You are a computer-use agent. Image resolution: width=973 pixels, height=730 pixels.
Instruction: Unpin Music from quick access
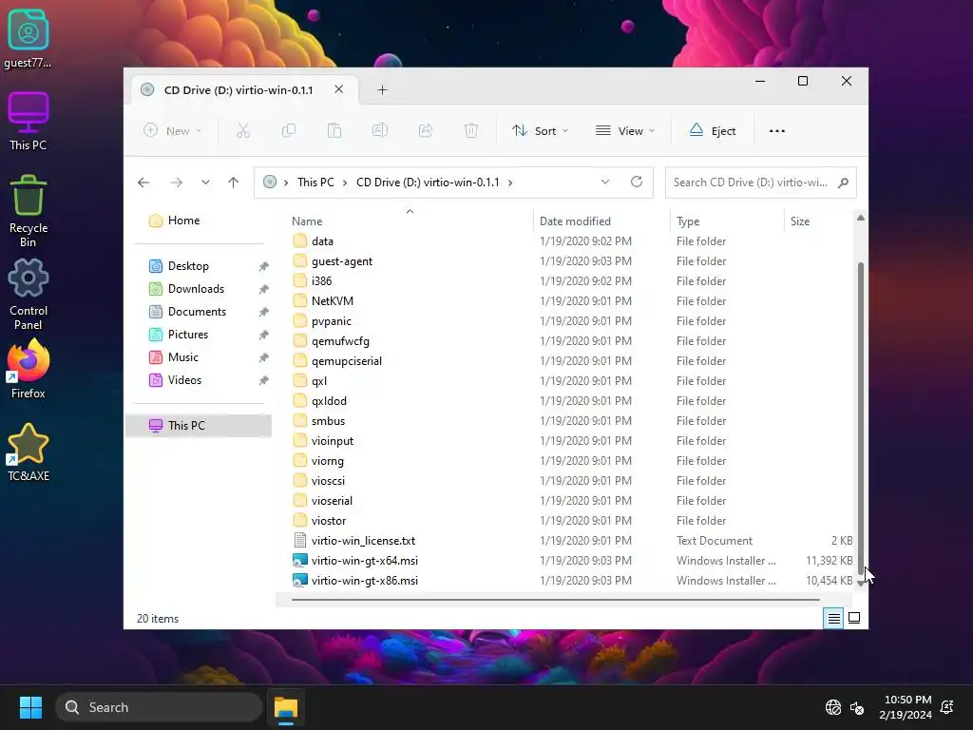pos(264,357)
